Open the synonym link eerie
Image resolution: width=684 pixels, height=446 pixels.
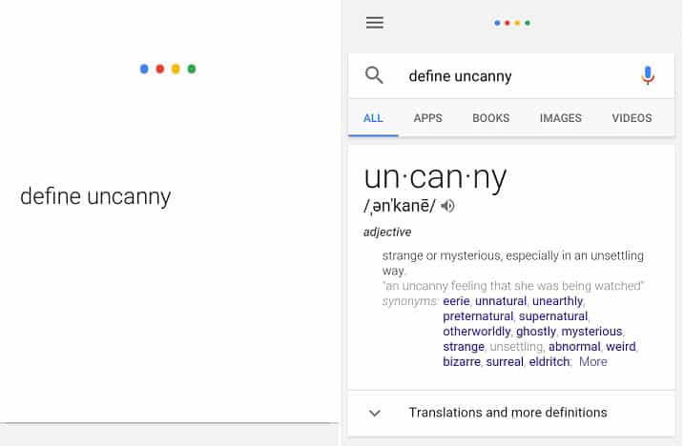456,301
